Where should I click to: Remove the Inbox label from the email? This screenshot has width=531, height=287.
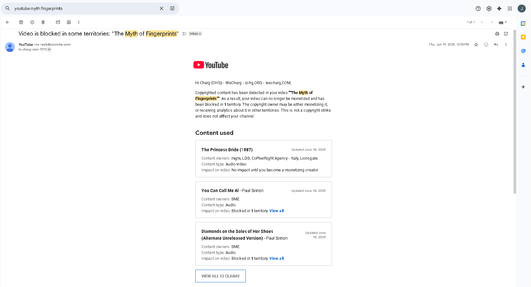tap(200, 34)
